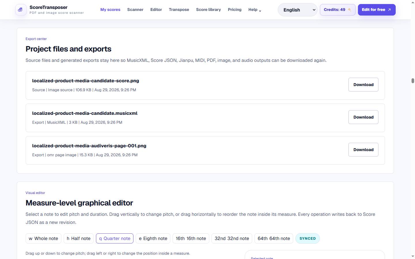415x259 pixels.
Task: Click the scrollbar down arrow
Action: click(413, 256)
